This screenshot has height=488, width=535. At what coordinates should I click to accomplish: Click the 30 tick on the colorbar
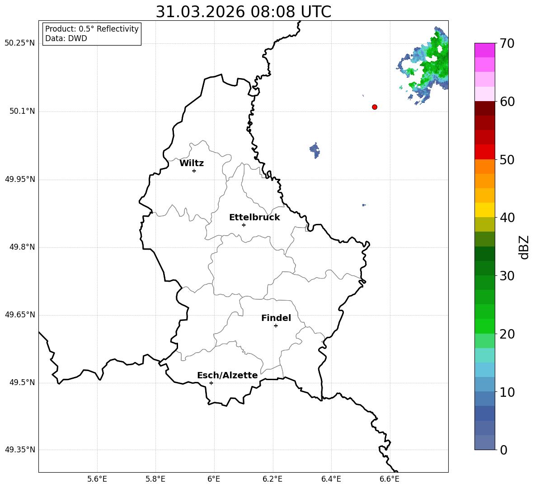coord(507,276)
